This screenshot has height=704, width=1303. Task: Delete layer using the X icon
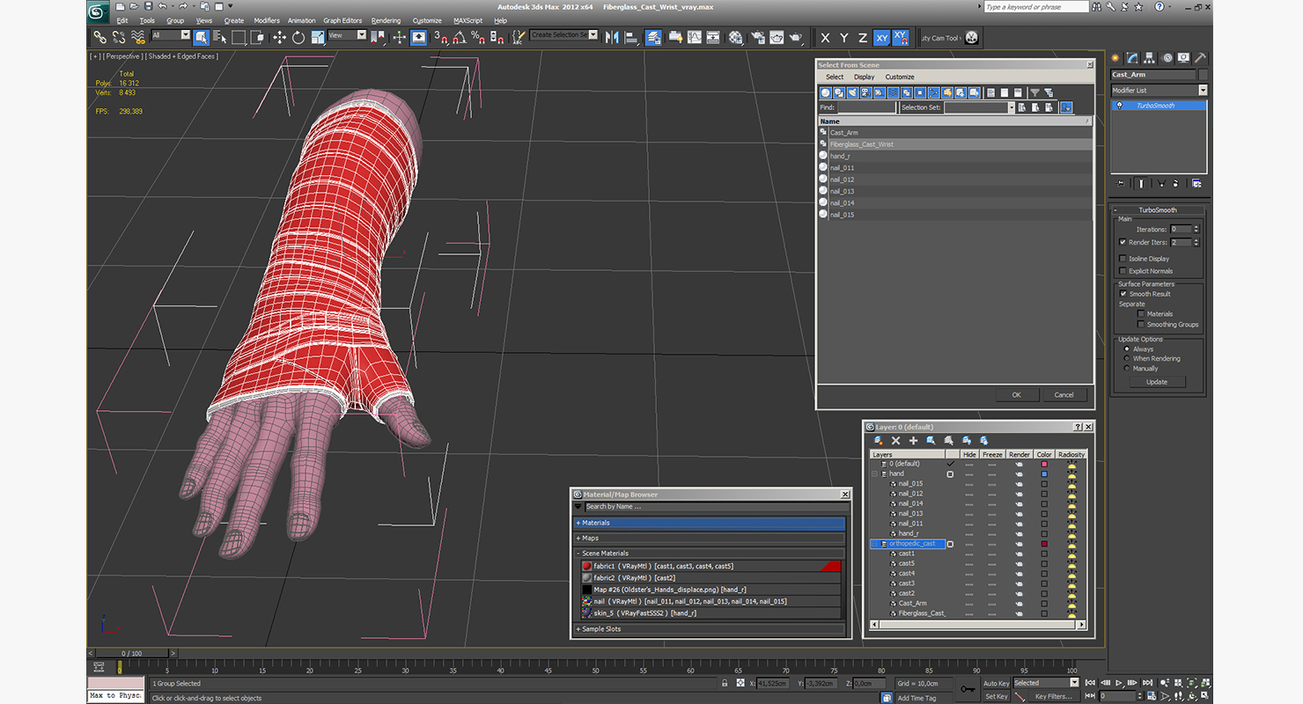coord(895,440)
